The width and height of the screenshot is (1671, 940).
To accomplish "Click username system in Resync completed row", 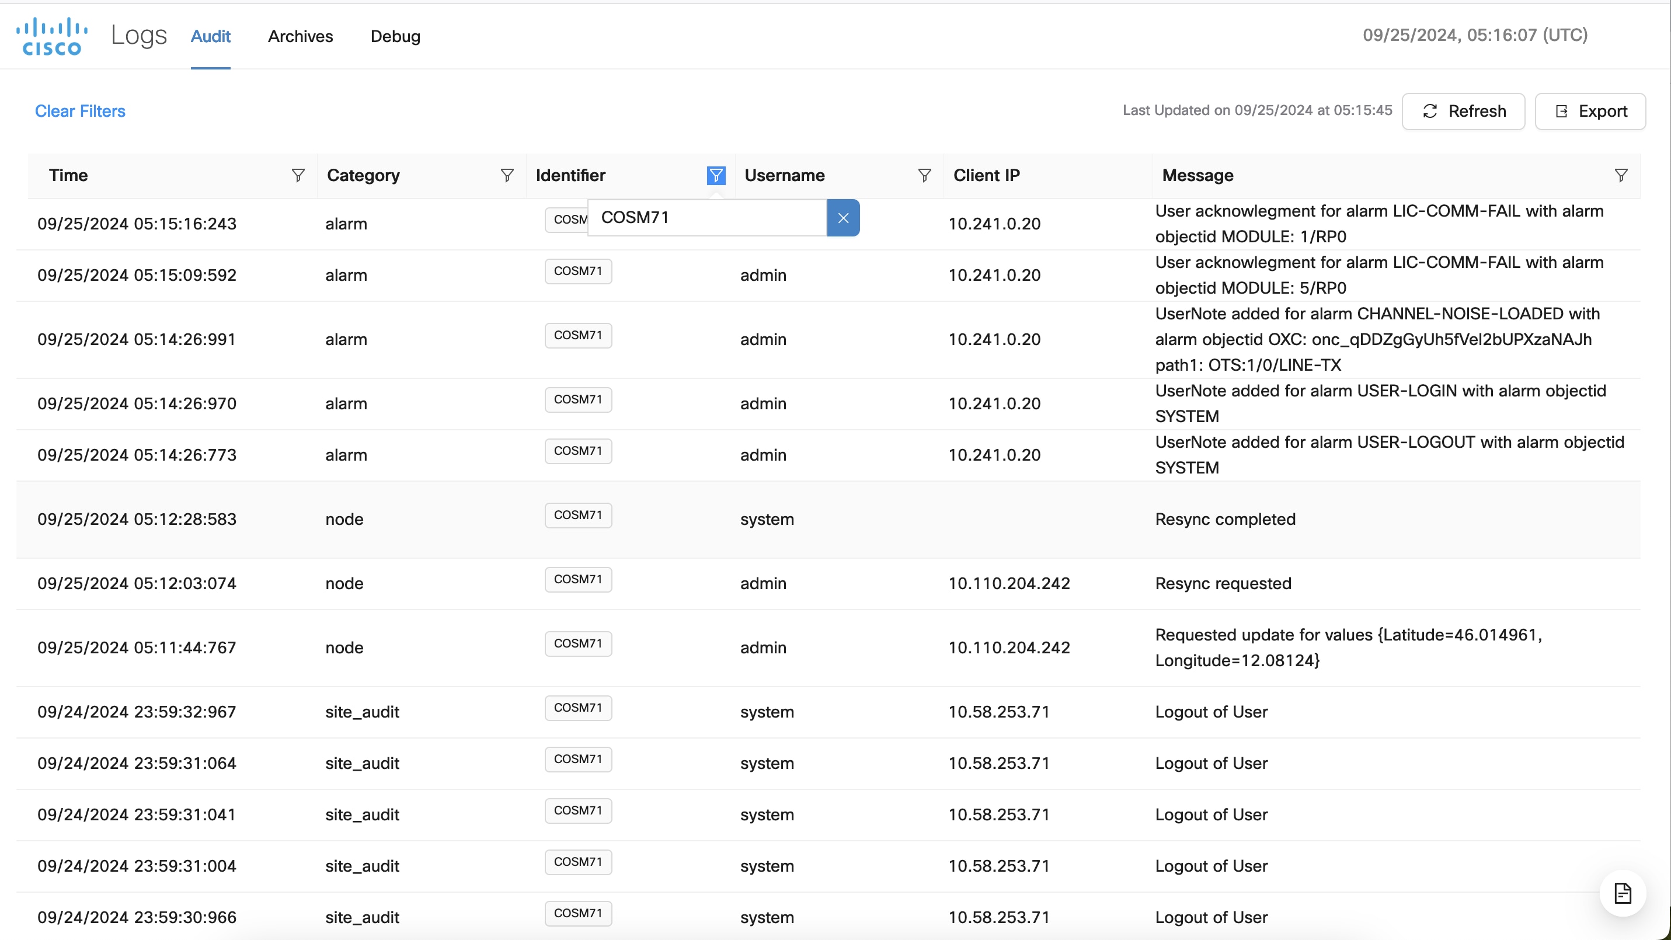I will (x=767, y=519).
